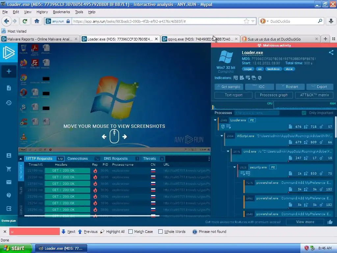Image resolution: width=337 pixels, height=253 pixels.
Task: Click the list all tabs grid icon
Action: pyautogui.click(x=334, y=39)
